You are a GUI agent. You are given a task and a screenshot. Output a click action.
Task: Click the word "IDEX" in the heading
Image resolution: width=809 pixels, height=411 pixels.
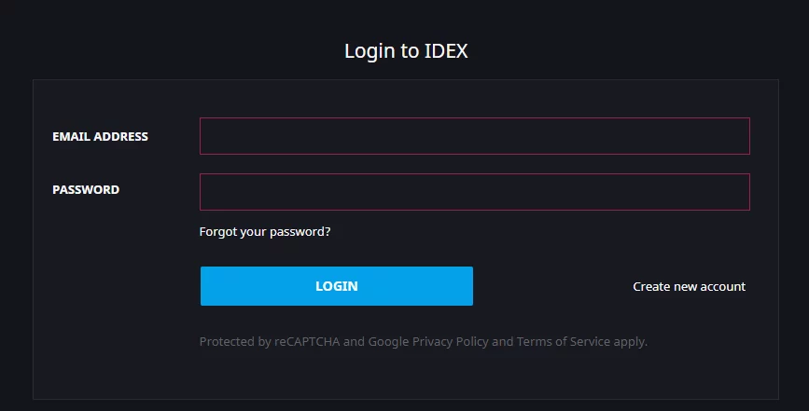tap(445, 51)
